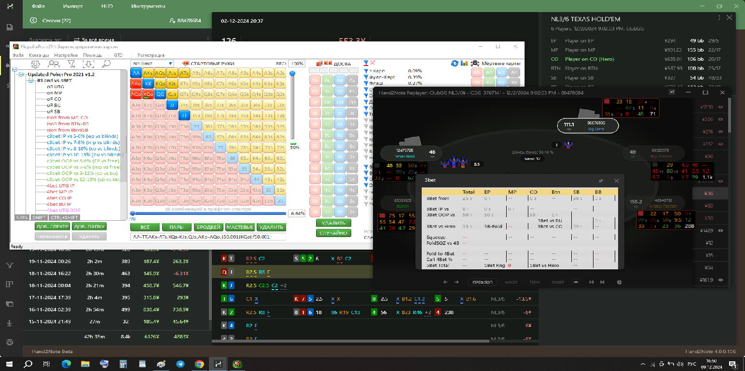The image size is (745, 371).
Task: Collapse the R1 and vs 3BET folder
Action: coord(31,81)
